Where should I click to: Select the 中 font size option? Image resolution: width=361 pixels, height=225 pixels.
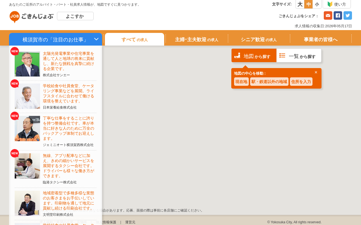tap(309, 4)
